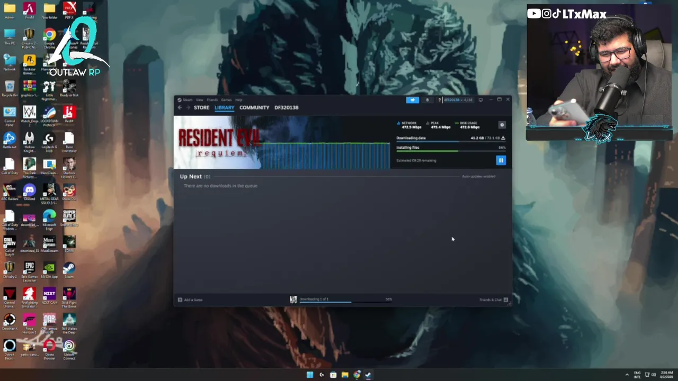
Task: Click the PEAK speed graph legend
Action: pyautogui.click(x=438, y=125)
